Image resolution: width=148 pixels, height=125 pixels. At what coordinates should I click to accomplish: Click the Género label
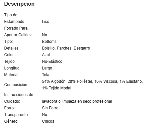[11, 121]
